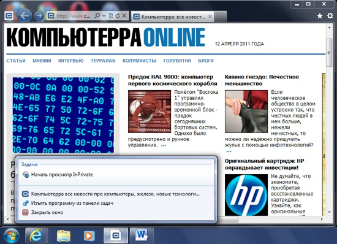Open the hex code featured article image
This screenshot has width=337, height=244.
click(63, 115)
